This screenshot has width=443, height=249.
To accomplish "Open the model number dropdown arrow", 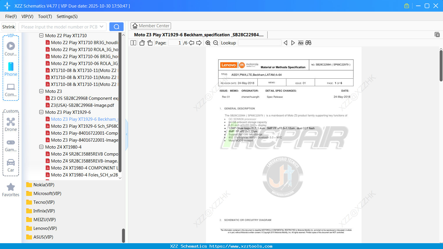I will point(102,27).
